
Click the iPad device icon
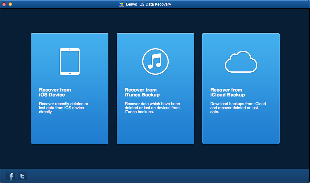(70, 61)
